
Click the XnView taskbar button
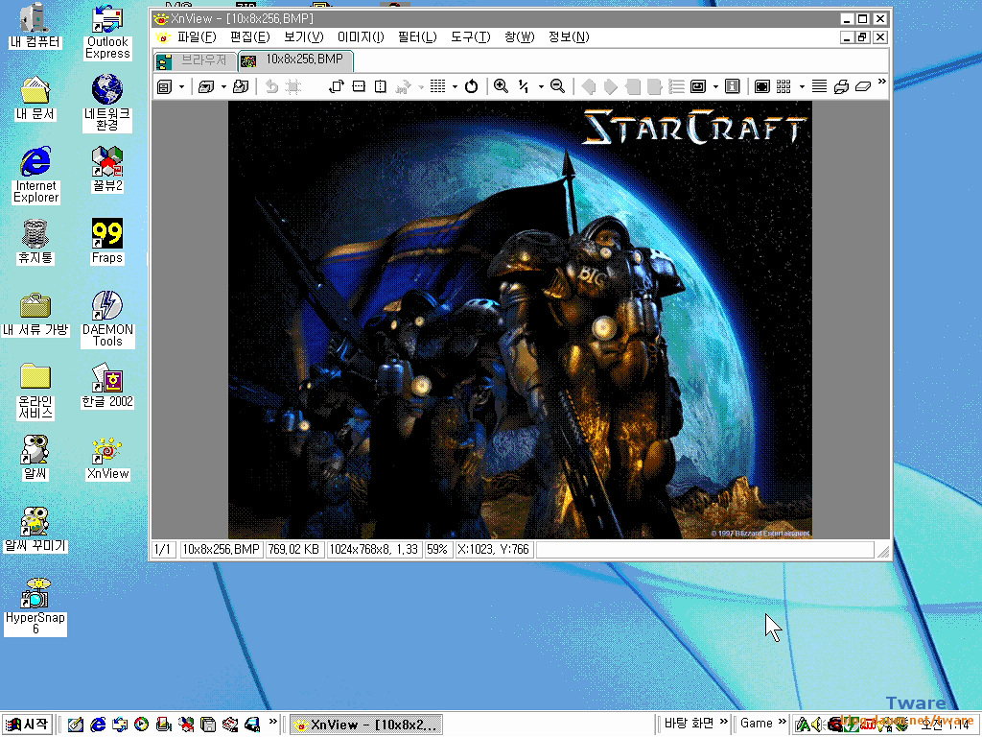365,725
